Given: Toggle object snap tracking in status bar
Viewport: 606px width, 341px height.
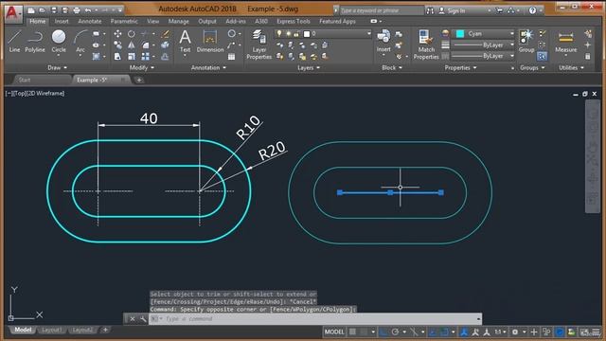Looking at the screenshot, I should tap(433, 332).
